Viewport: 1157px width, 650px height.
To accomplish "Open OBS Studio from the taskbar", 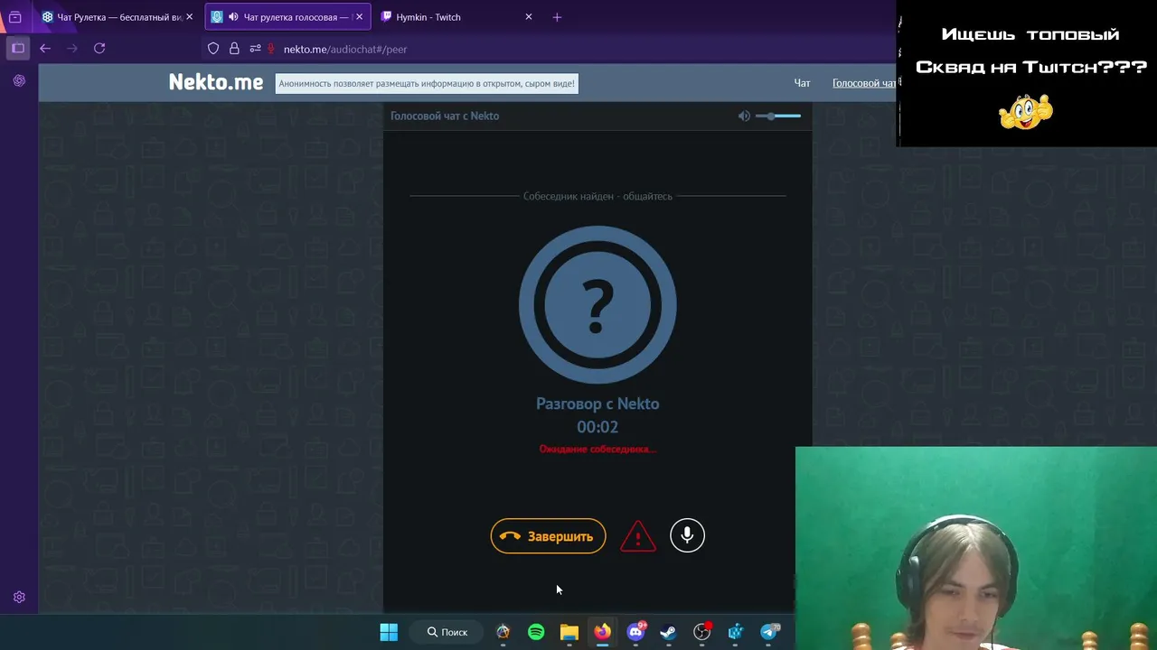I will point(702,632).
